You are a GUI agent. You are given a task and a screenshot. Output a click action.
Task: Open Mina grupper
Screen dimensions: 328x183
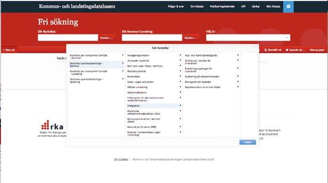(x=317, y=50)
